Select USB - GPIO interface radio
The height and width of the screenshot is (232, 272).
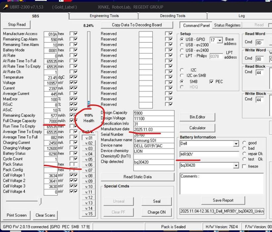point(182,39)
